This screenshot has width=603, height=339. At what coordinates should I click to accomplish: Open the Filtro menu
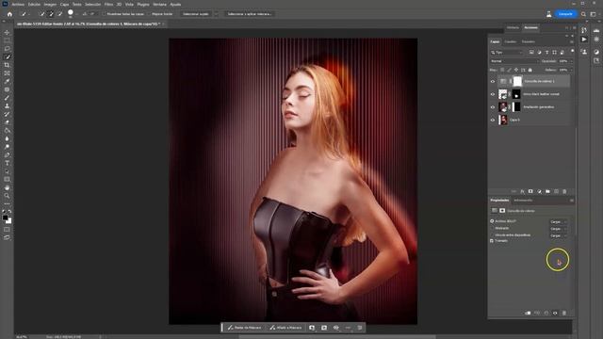tap(109, 4)
